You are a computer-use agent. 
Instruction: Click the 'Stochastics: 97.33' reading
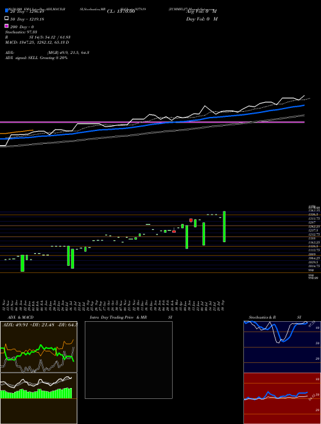click(21, 32)
